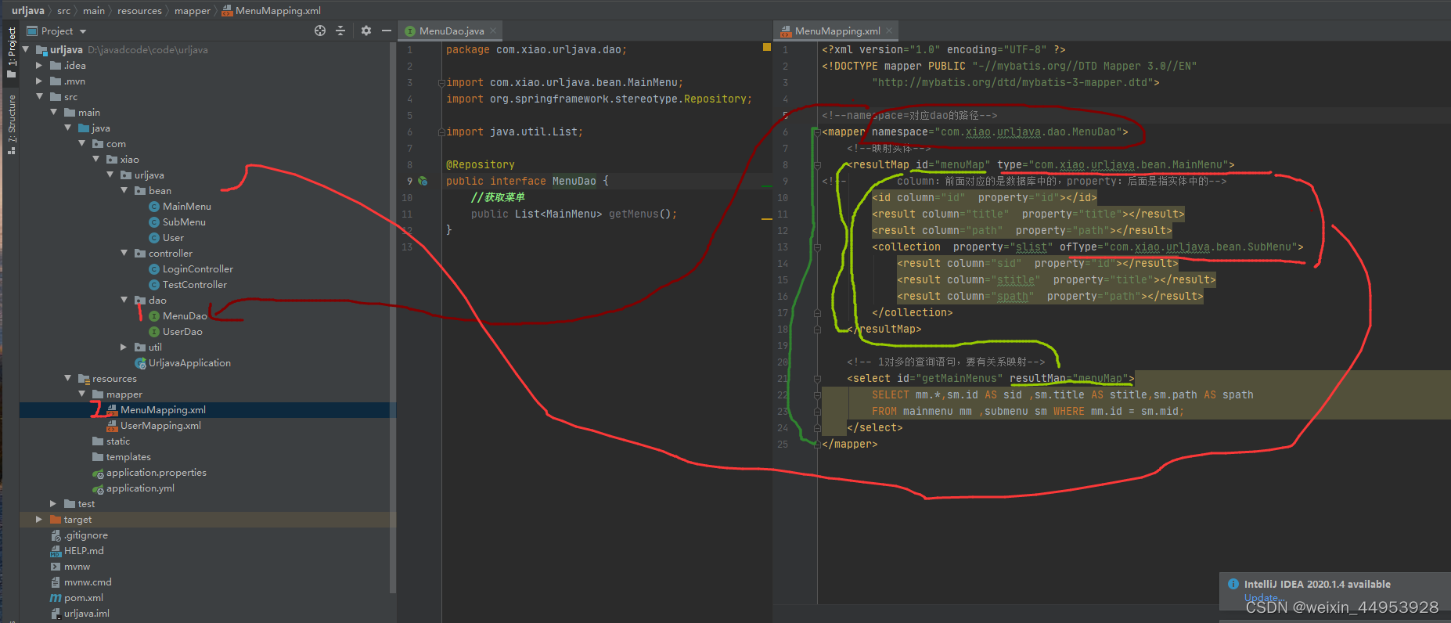Screen dimensions: 1451x623
Task: Expand the util package
Action: tap(124, 347)
